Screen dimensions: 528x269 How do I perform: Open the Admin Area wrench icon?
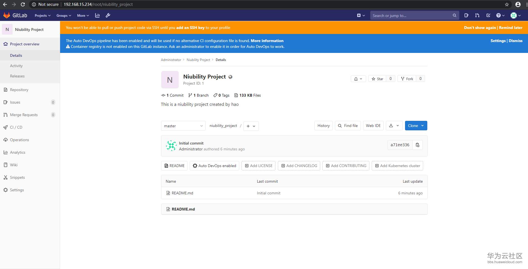coord(108,15)
